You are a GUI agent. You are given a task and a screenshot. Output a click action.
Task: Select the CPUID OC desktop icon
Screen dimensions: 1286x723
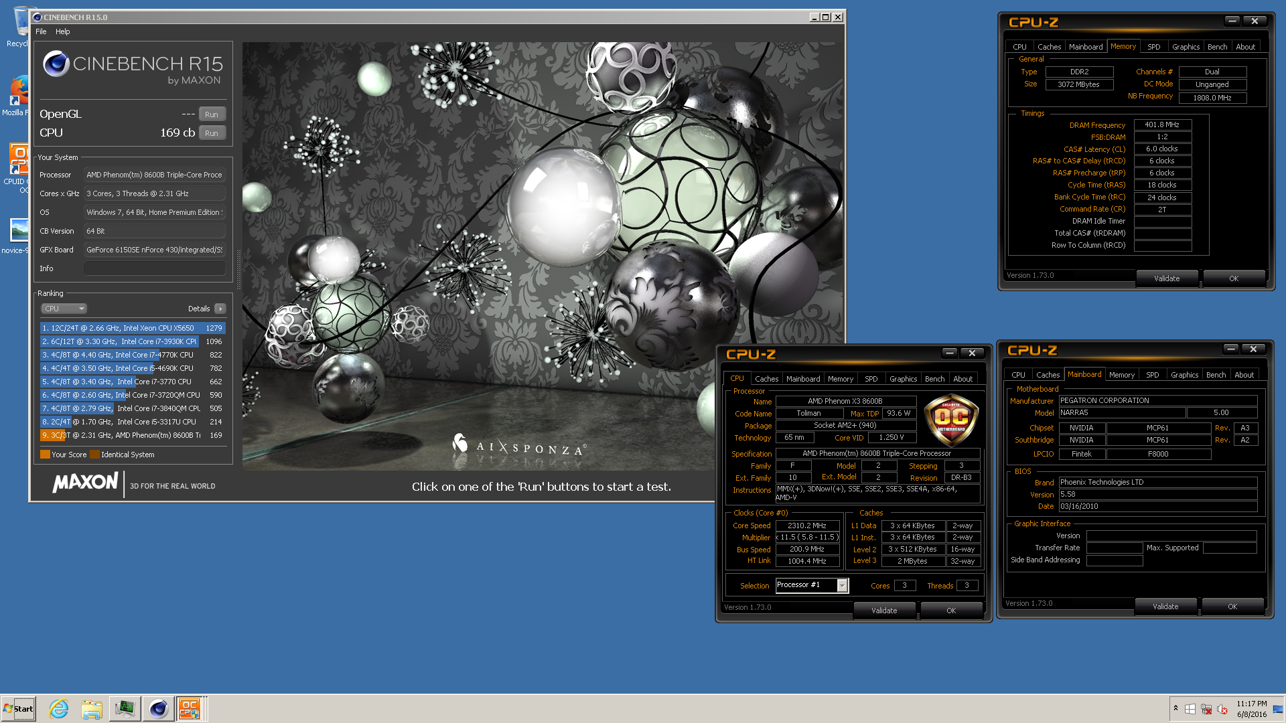click(17, 167)
